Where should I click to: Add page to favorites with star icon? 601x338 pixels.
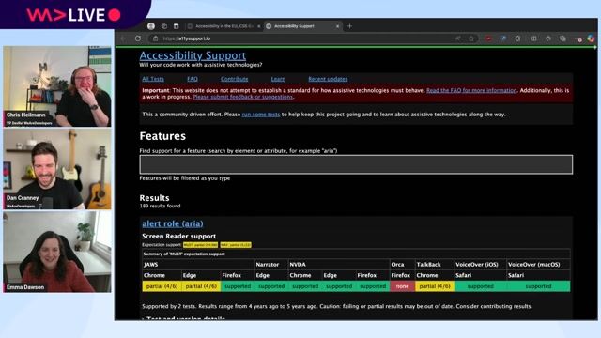click(471, 38)
